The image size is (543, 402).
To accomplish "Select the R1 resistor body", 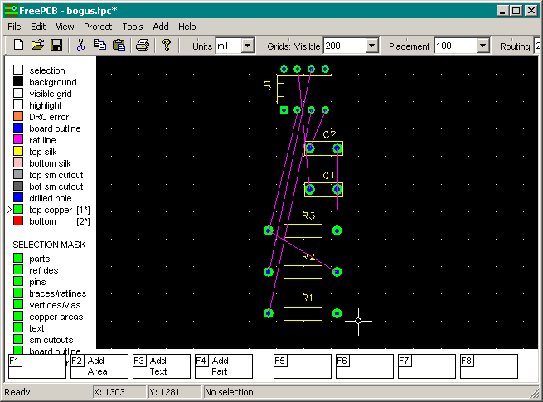I will pos(303,313).
